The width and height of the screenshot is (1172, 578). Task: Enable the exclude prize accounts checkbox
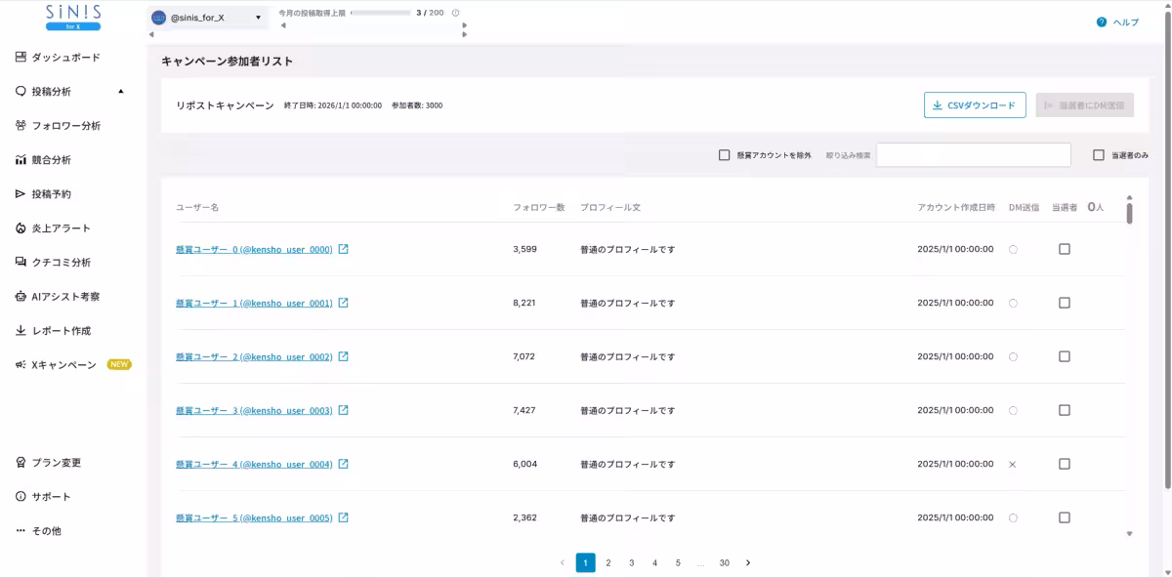tap(724, 155)
